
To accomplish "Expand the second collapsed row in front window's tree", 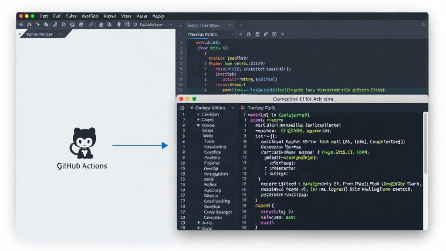I will [x=198, y=120].
